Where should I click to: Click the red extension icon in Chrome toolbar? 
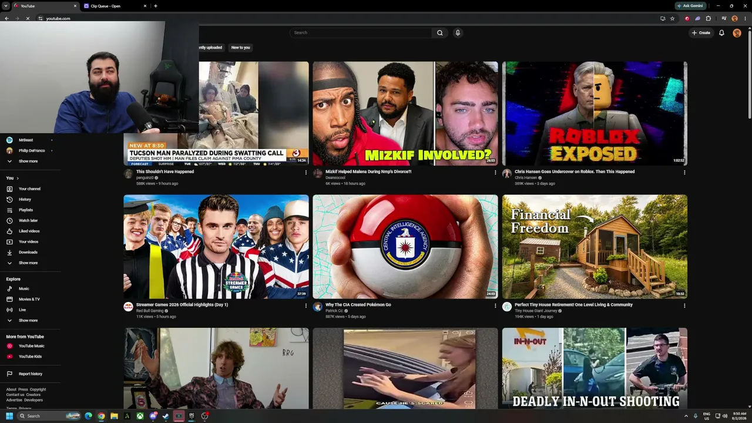(687, 18)
